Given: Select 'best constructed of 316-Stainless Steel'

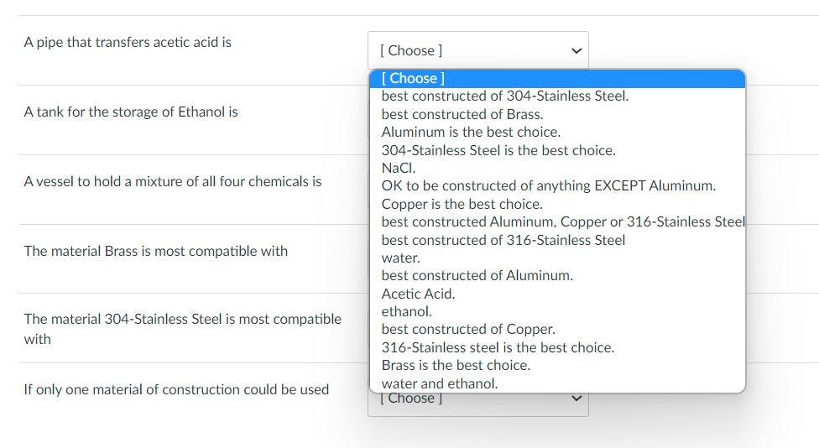Looking at the screenshot, I should click(503, 240).
